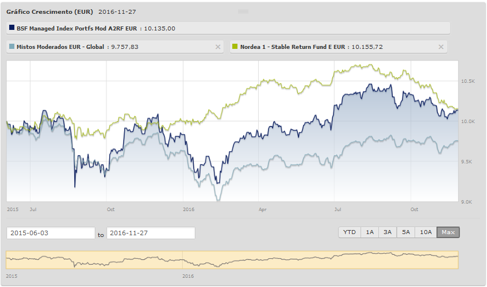Click the drag handle grip at panel top
The width and height of the screenshot is (487, 287).
[243, 12]
